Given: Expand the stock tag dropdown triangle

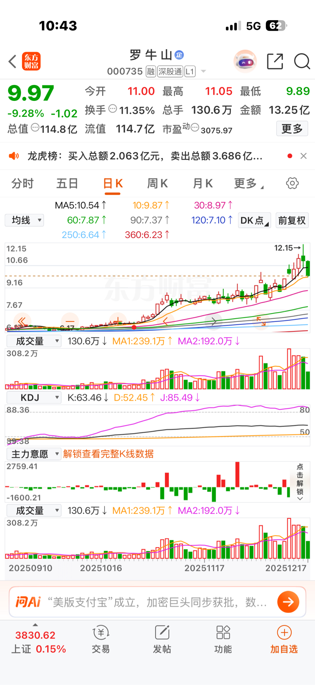Looking at the screenshot, I should pyautogui.click(x=203, y=72).
